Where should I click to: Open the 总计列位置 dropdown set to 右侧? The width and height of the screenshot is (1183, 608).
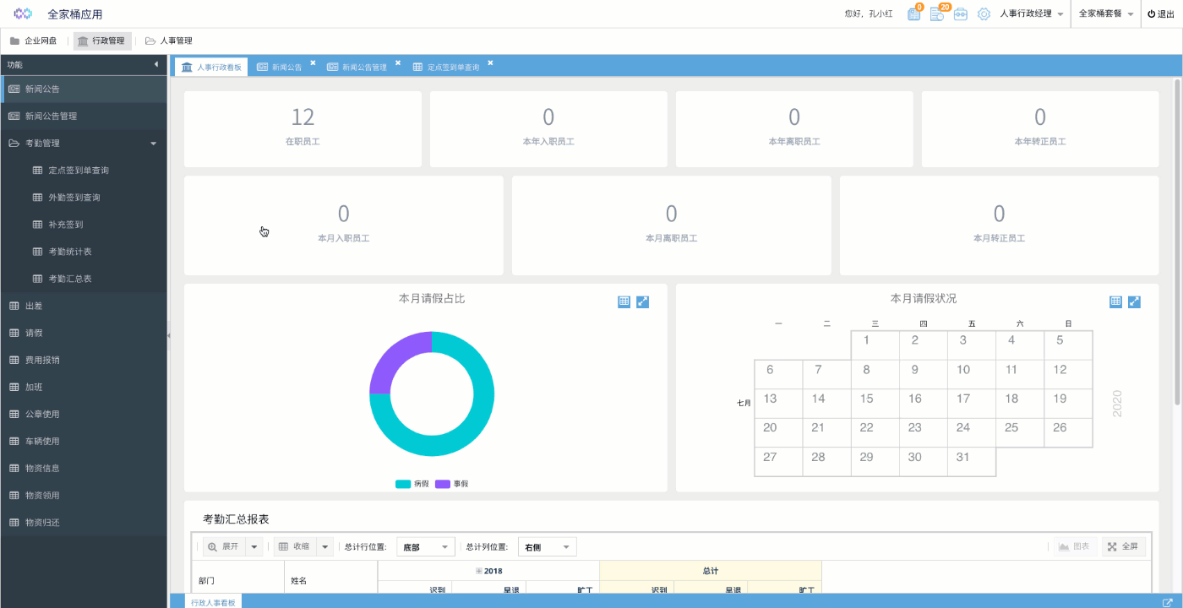coord(548,546)
